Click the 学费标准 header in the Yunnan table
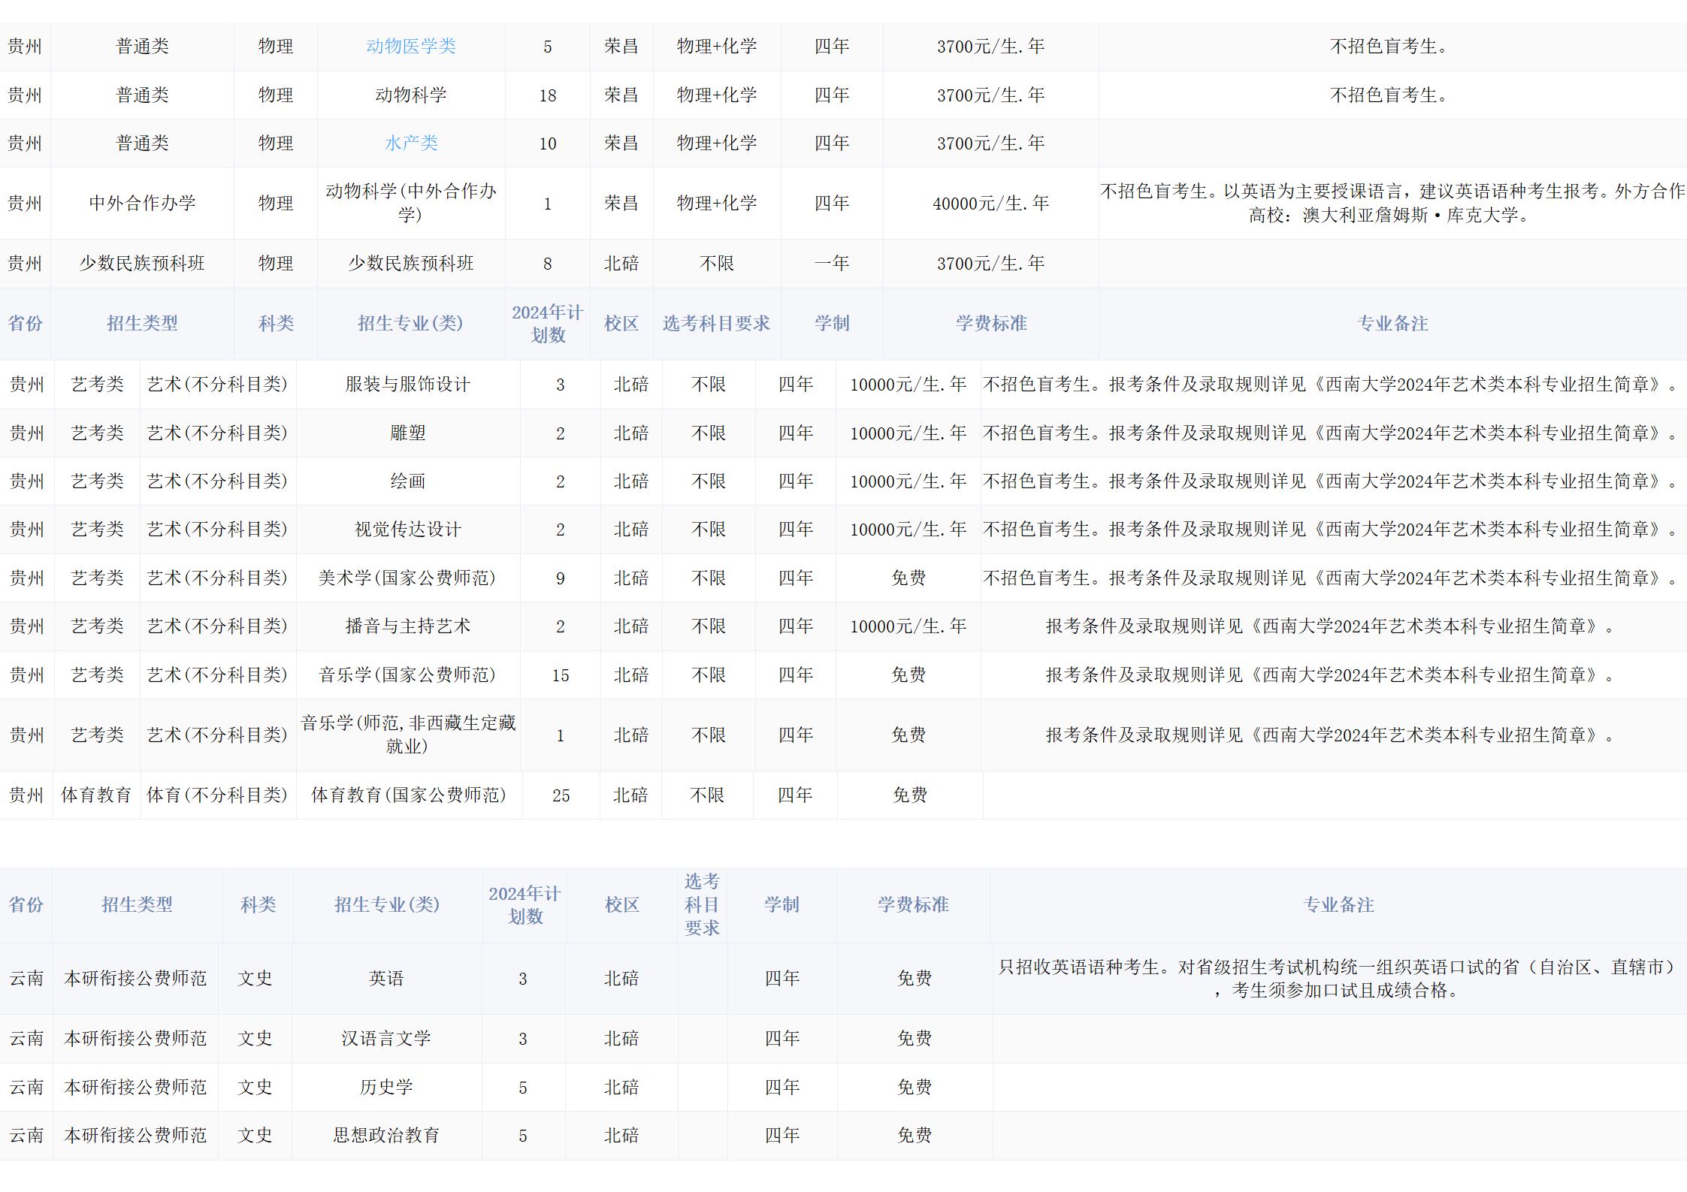Image resolution: width=1687 pixels, height=1192 pixels. click(913, 905)
